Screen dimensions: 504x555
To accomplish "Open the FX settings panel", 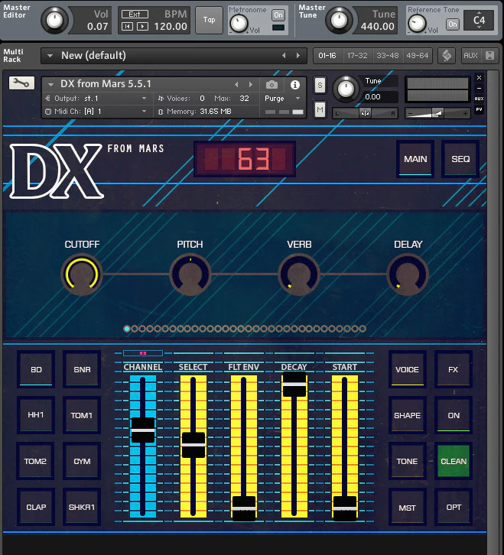I will pyautogui.click(x=454, y=369).
